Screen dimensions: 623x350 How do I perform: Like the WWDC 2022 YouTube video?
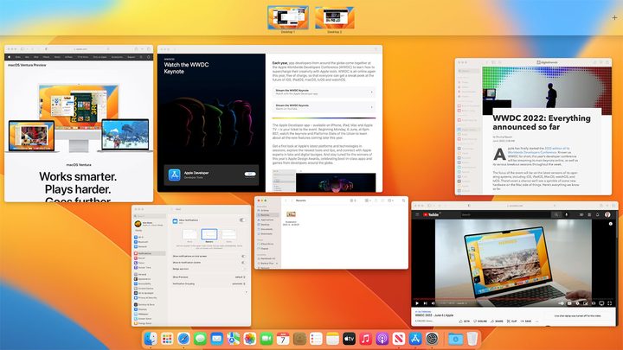[x=464, y=321]
